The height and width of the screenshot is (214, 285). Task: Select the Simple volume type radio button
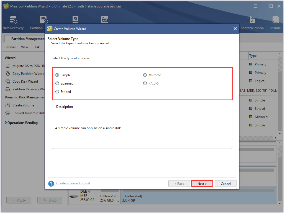pos(57,75)
